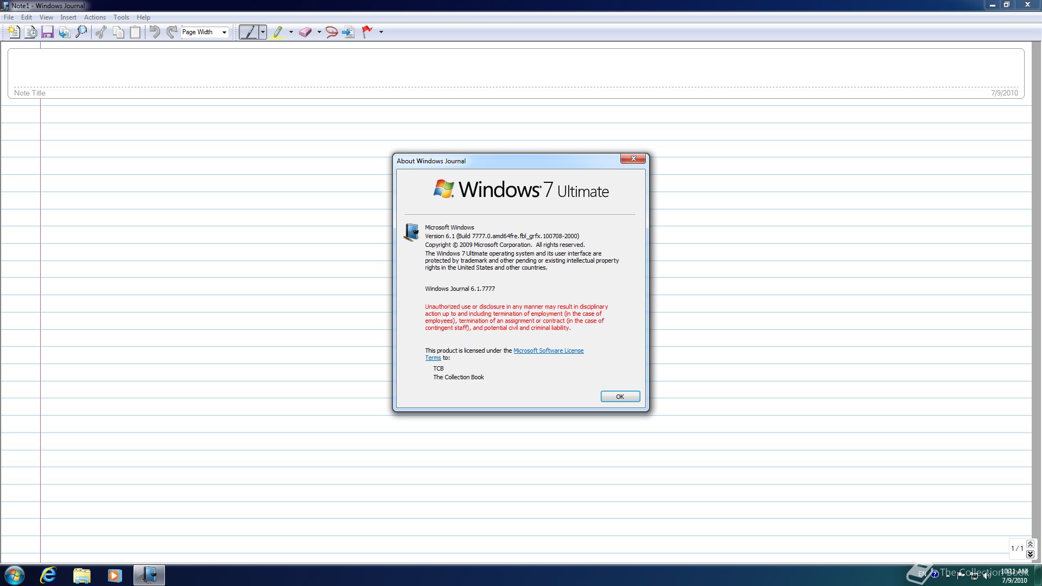Open the Microsoft Software License link

pos(548,351)
